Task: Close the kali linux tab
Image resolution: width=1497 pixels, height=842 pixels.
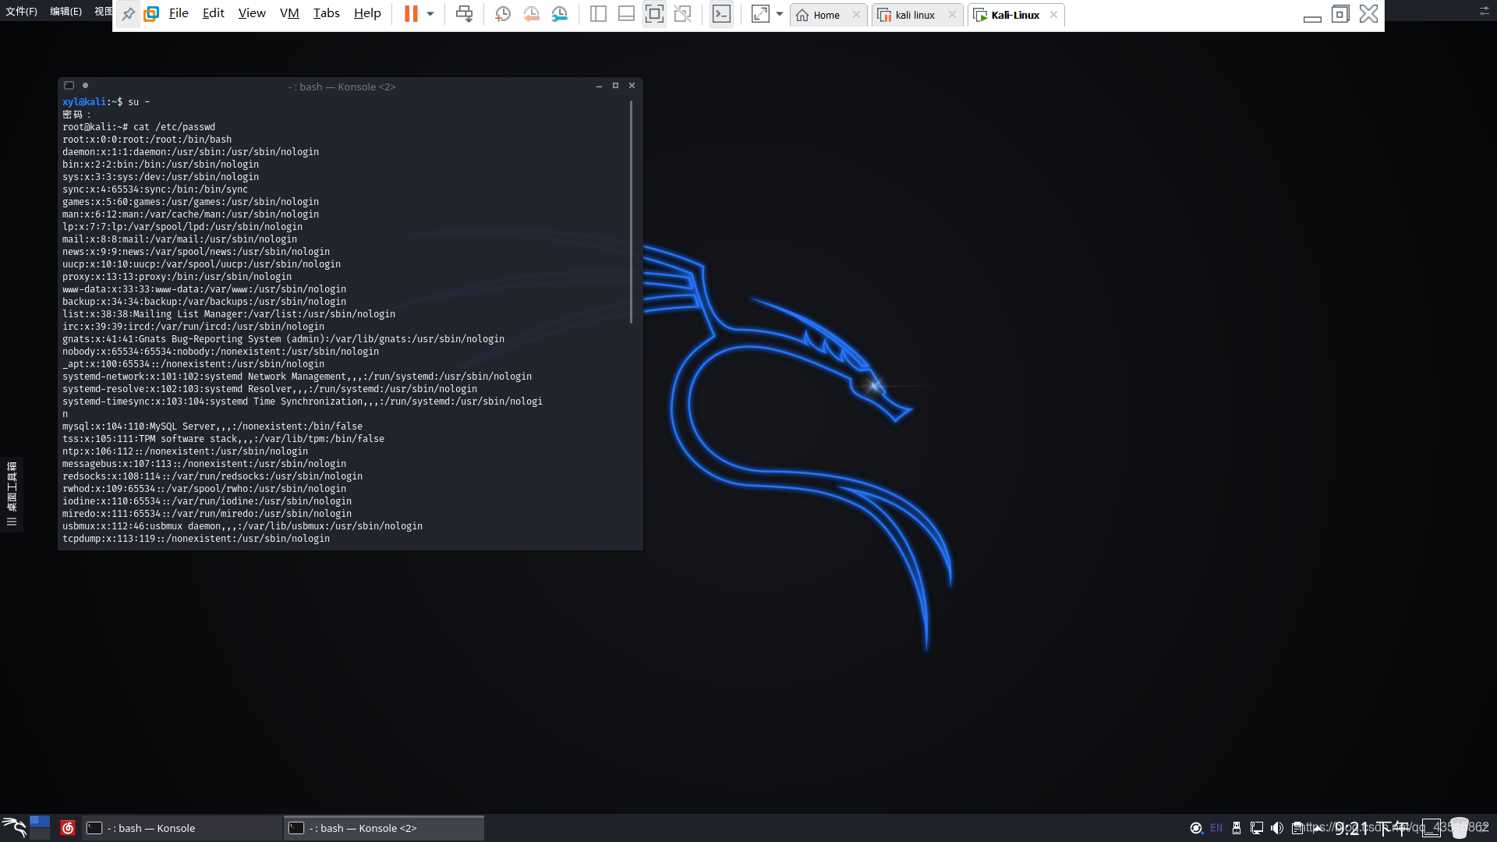Action: [x=952, y=15]
